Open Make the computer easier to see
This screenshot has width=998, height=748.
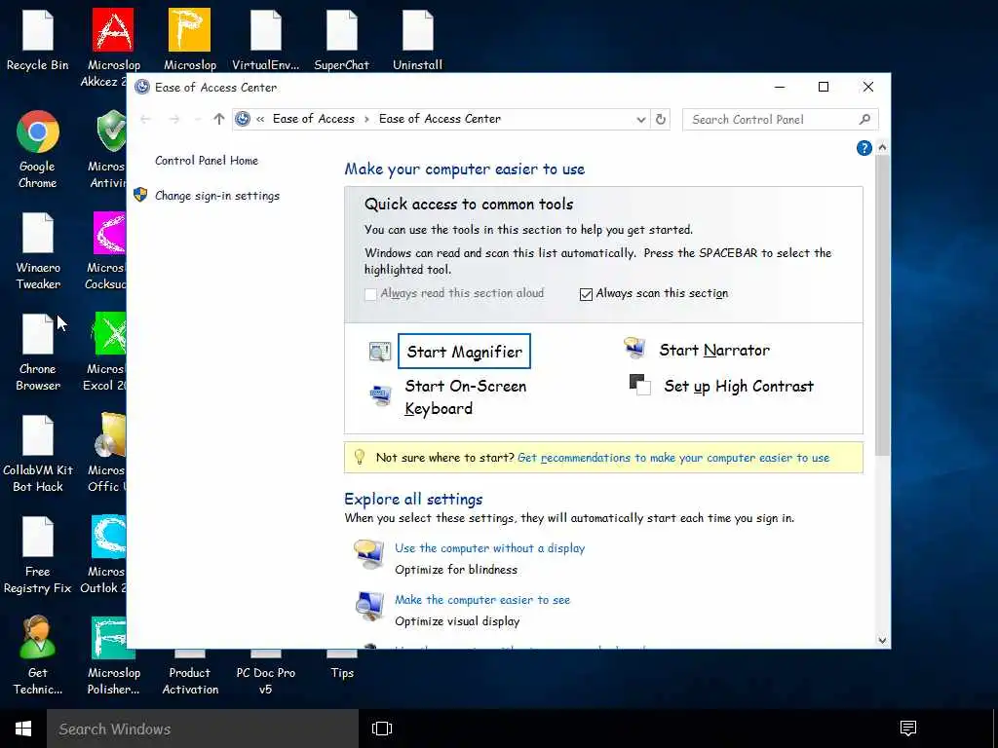pos(482,600)
